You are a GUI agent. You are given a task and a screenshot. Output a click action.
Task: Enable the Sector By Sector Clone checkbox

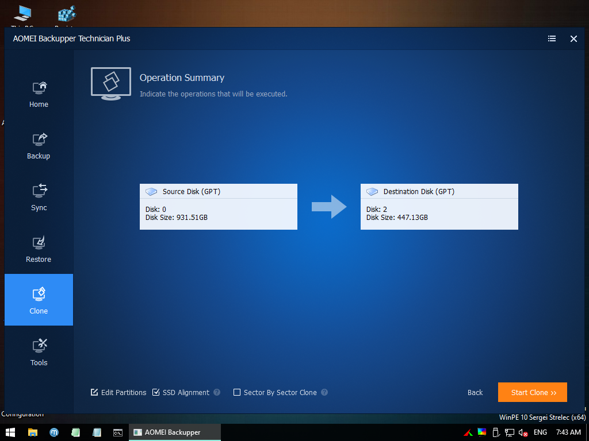[237, 392]
